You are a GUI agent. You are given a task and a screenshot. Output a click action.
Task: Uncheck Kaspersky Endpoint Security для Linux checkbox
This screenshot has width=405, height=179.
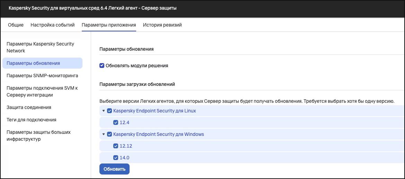tap(109, 111)
